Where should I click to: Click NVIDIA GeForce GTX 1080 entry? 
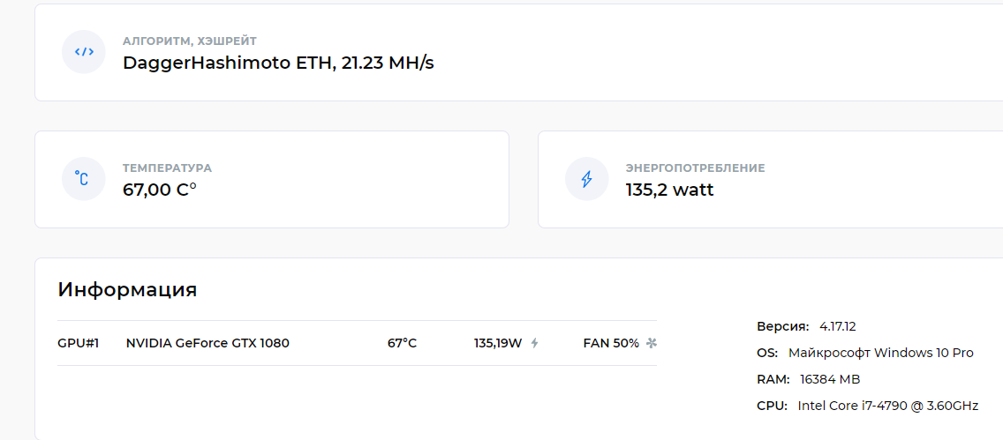tap(207, 344)
